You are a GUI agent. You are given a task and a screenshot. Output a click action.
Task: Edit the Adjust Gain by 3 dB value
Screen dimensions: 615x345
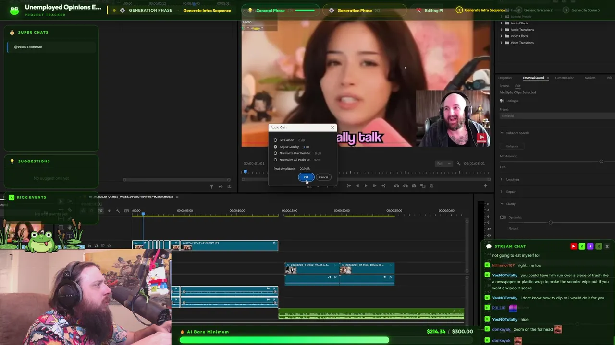pos(306,147)
